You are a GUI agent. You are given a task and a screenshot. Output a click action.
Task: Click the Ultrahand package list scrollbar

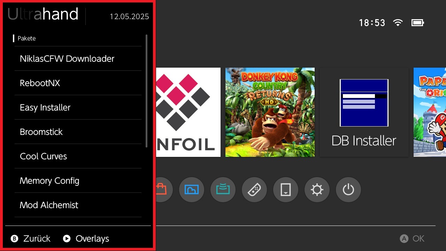point(147,91)
